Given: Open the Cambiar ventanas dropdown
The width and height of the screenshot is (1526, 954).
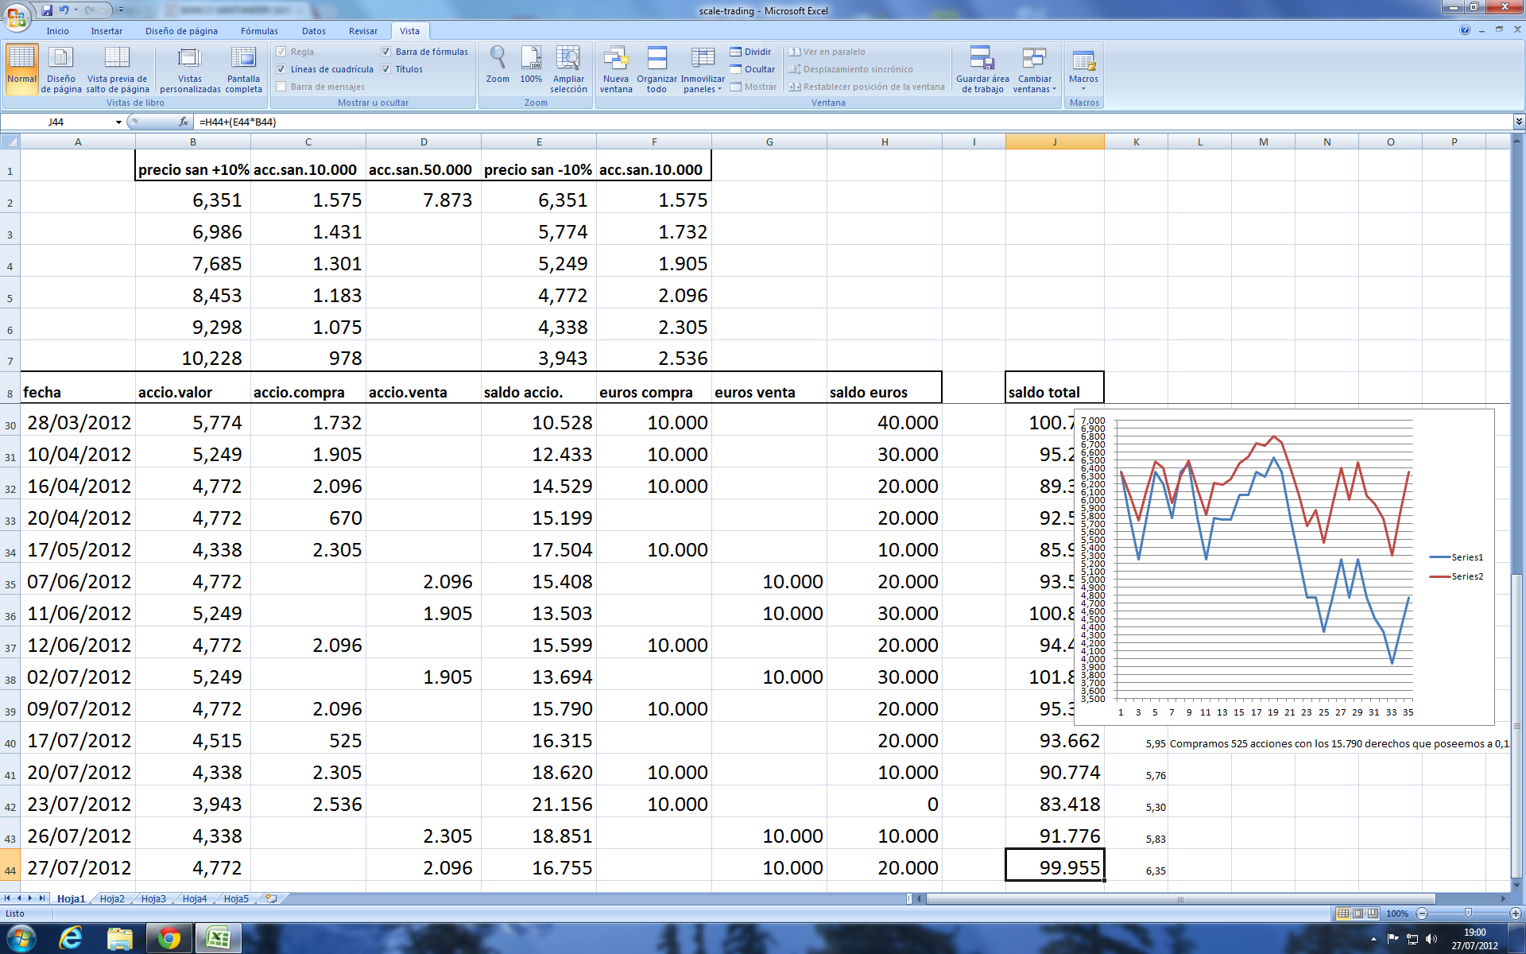Looking at the screenshot, I should coord(1034,69).
